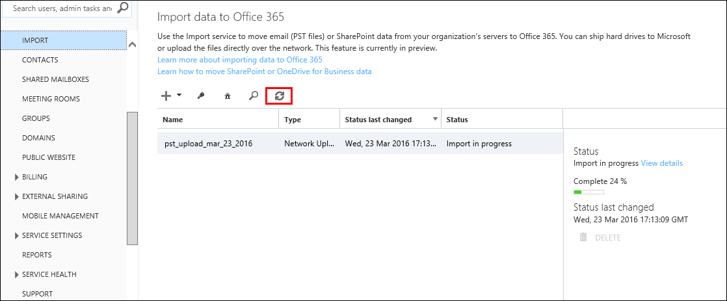Click the import completion progress bar
727x301 pixels.
point(588,192)
